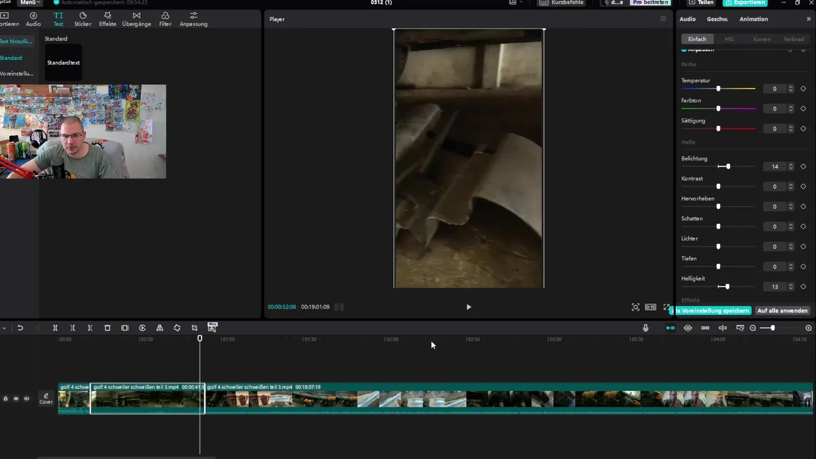
Task: Open the Übergänge transitions tab
Action: point(136,19)
